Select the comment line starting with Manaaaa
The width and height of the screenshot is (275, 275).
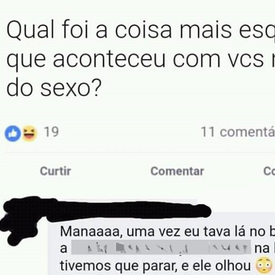pos(167,232)
